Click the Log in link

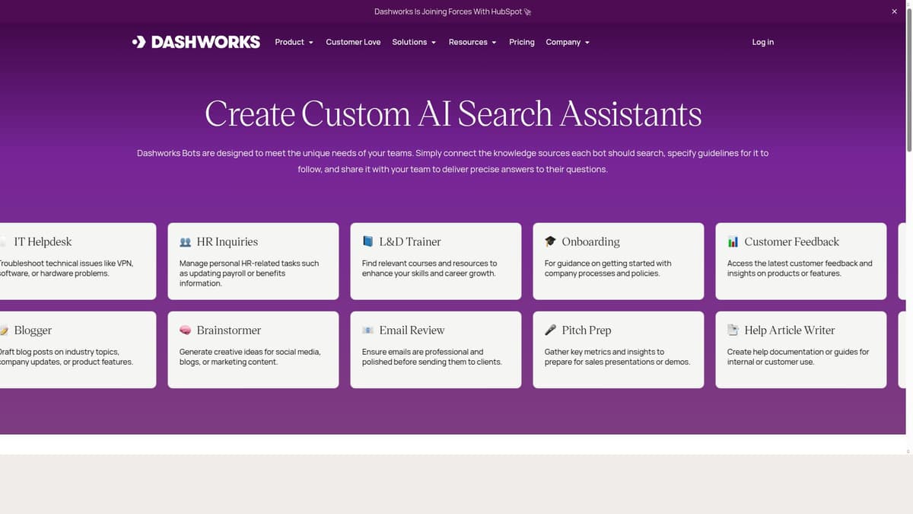(762, 42)
